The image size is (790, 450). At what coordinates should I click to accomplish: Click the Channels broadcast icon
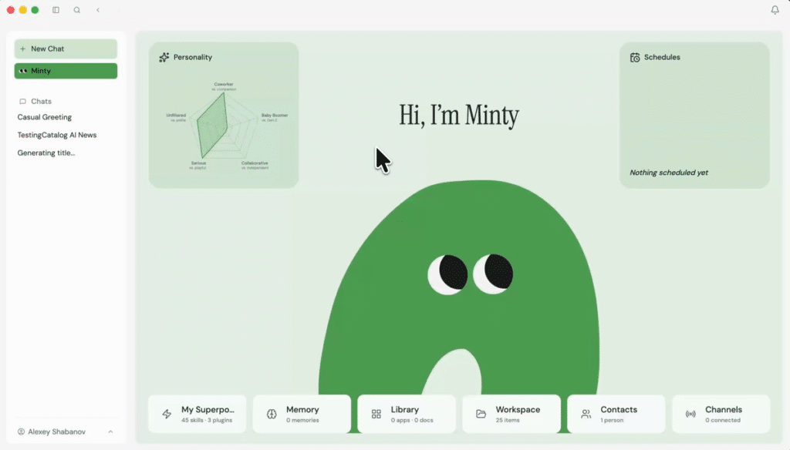(x=690, y=414)
